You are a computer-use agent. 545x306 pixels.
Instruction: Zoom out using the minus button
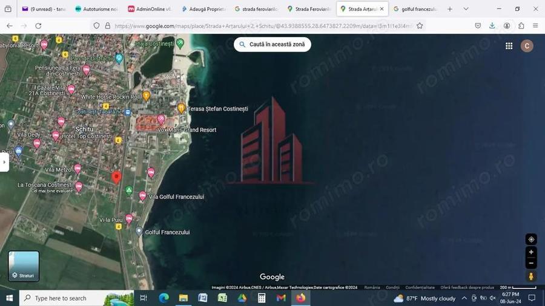(x=531, y=263)
